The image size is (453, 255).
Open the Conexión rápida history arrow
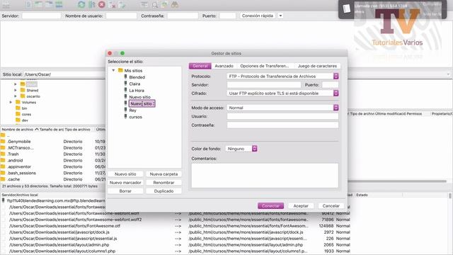click(x=280, y=16)
